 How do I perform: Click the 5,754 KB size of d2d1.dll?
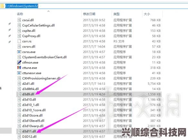point(154,83)
